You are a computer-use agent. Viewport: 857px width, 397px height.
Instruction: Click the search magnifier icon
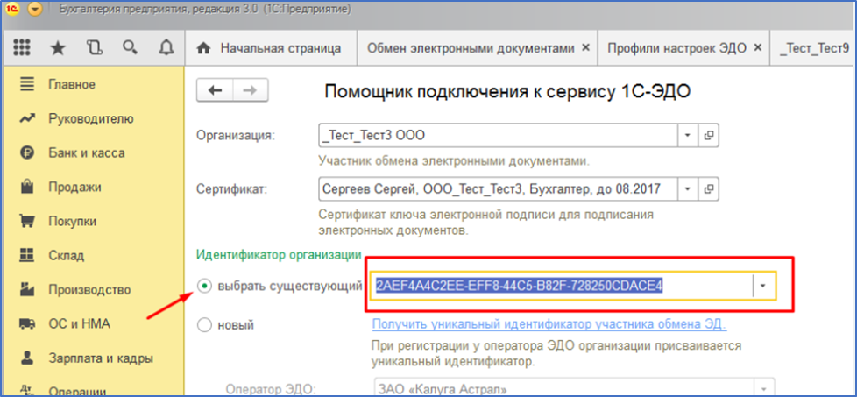[x=130, y=48]
